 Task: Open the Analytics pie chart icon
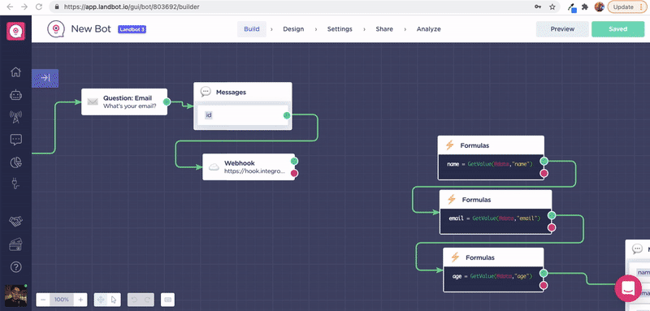(15, 162)
